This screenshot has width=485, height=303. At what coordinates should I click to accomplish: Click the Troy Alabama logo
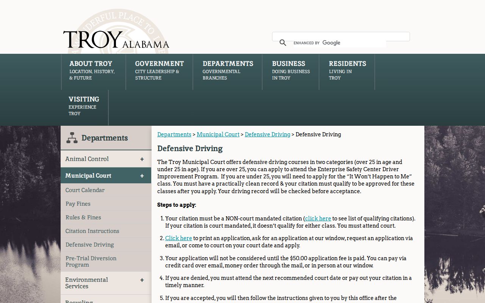point(116,40)
